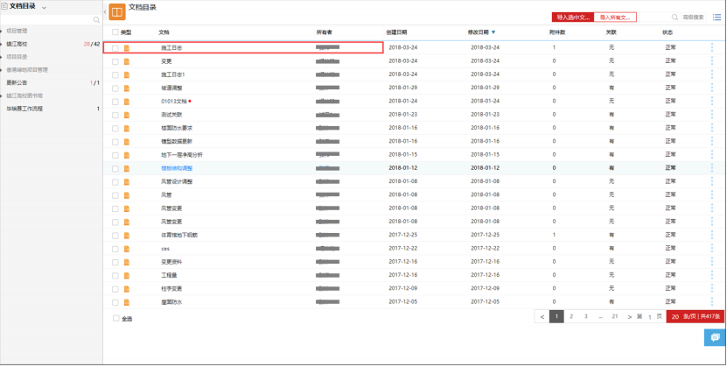Open three-dot menu for ces row
The image size is (727, 367).
point(712,248)
